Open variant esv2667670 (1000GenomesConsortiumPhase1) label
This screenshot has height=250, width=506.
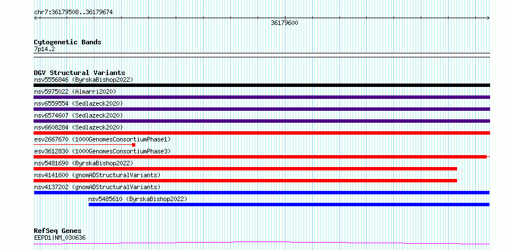(102, 139)
